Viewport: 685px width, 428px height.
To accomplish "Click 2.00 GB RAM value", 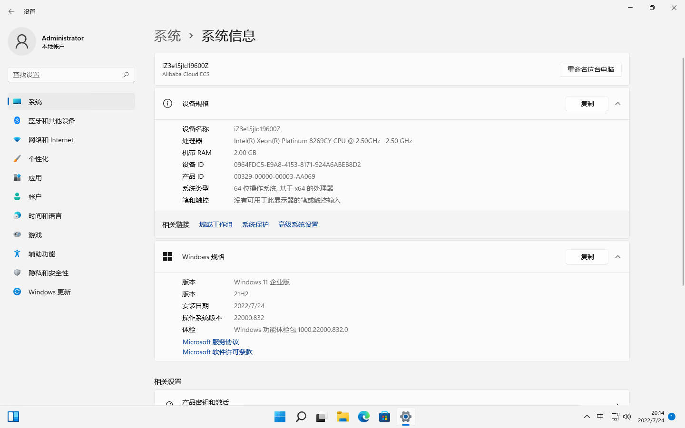I will coord(245,153).
